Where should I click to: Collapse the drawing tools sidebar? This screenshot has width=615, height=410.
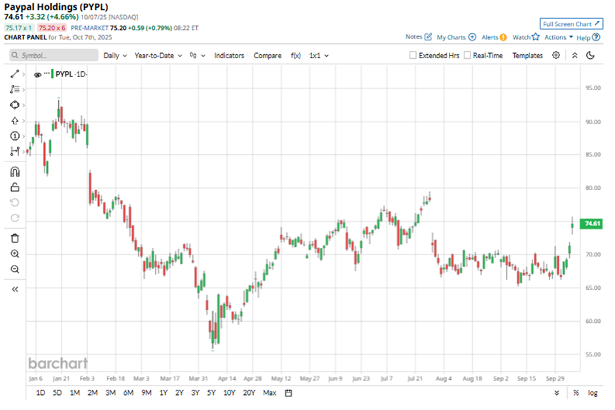[x=15, y=289]
